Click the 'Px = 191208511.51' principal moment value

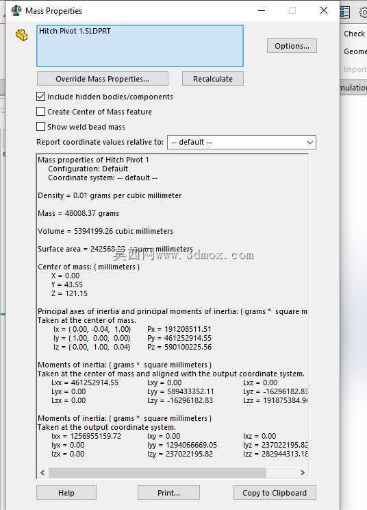click(x=179, y=329)
